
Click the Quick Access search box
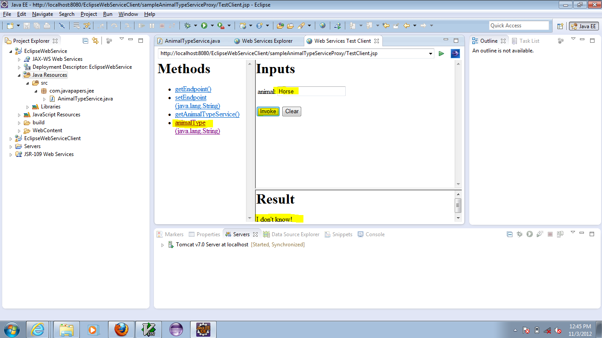[519, 26]
